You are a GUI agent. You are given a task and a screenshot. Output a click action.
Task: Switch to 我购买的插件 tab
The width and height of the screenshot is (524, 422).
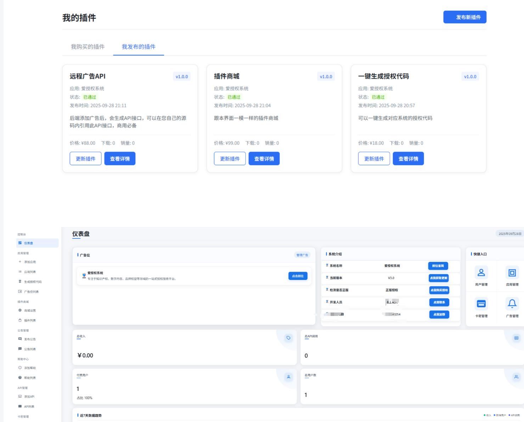(86, 46)
